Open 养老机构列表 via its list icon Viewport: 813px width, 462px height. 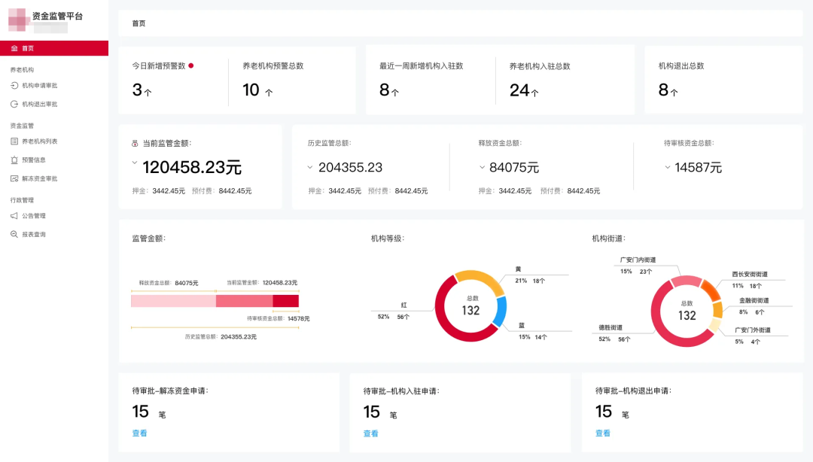click(16, 141)
